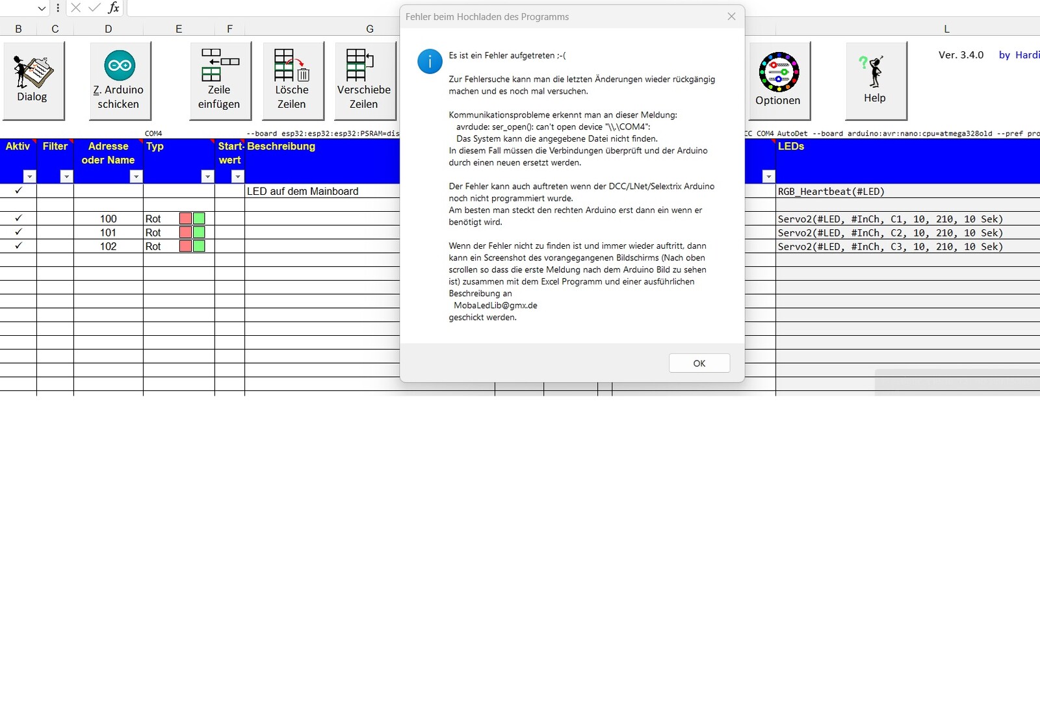Click the red swatch in row 100
Image resolution: width=1040 pixels, height=723 pixels.
[x=185, y=219]
